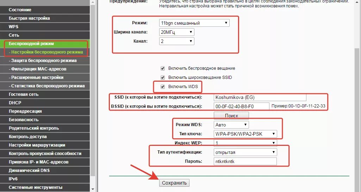Select WPS in the sidebar

click(x=45, y=27)
